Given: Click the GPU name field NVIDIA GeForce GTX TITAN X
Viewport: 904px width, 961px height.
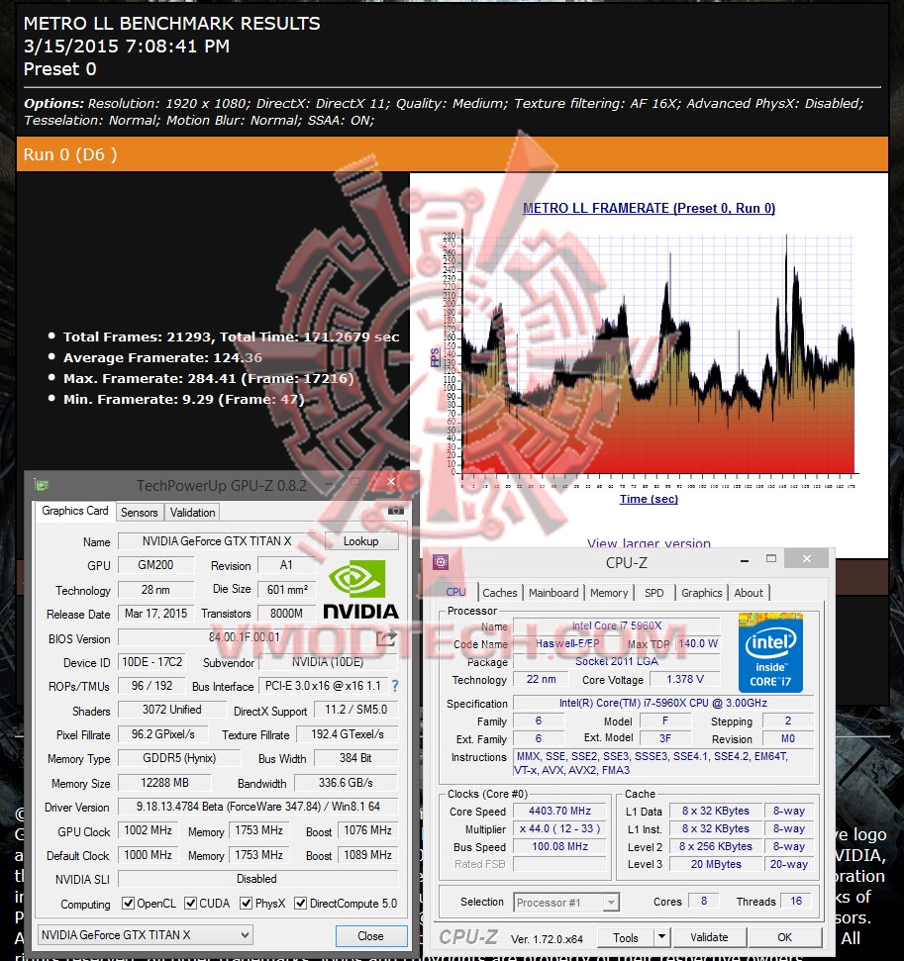Looking at the screenshot, I should pos(217,541).
